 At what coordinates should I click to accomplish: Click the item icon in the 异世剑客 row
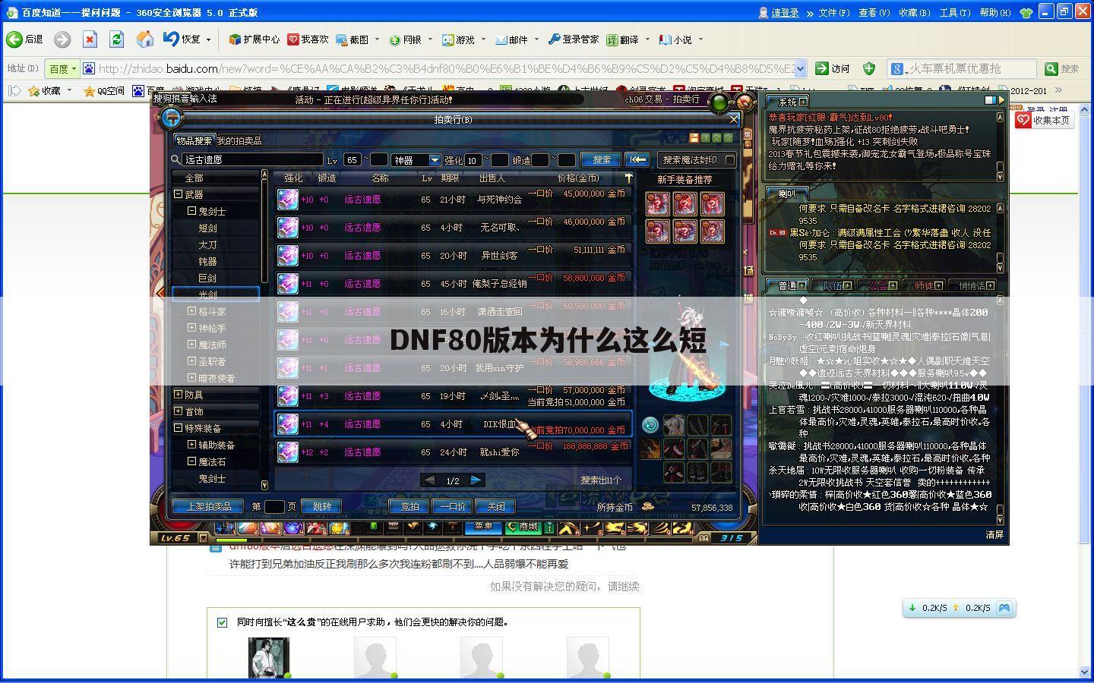(x=287, y=256)
